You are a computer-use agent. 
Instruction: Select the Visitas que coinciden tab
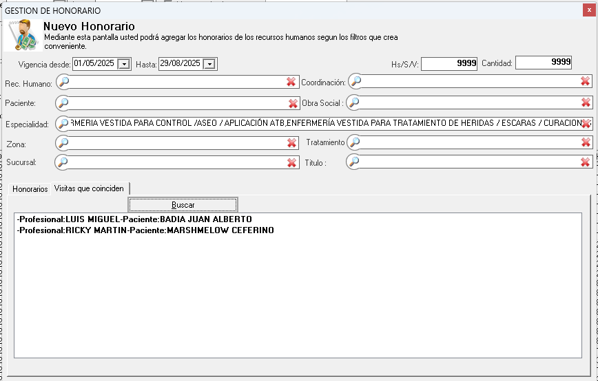coord(90,188)
